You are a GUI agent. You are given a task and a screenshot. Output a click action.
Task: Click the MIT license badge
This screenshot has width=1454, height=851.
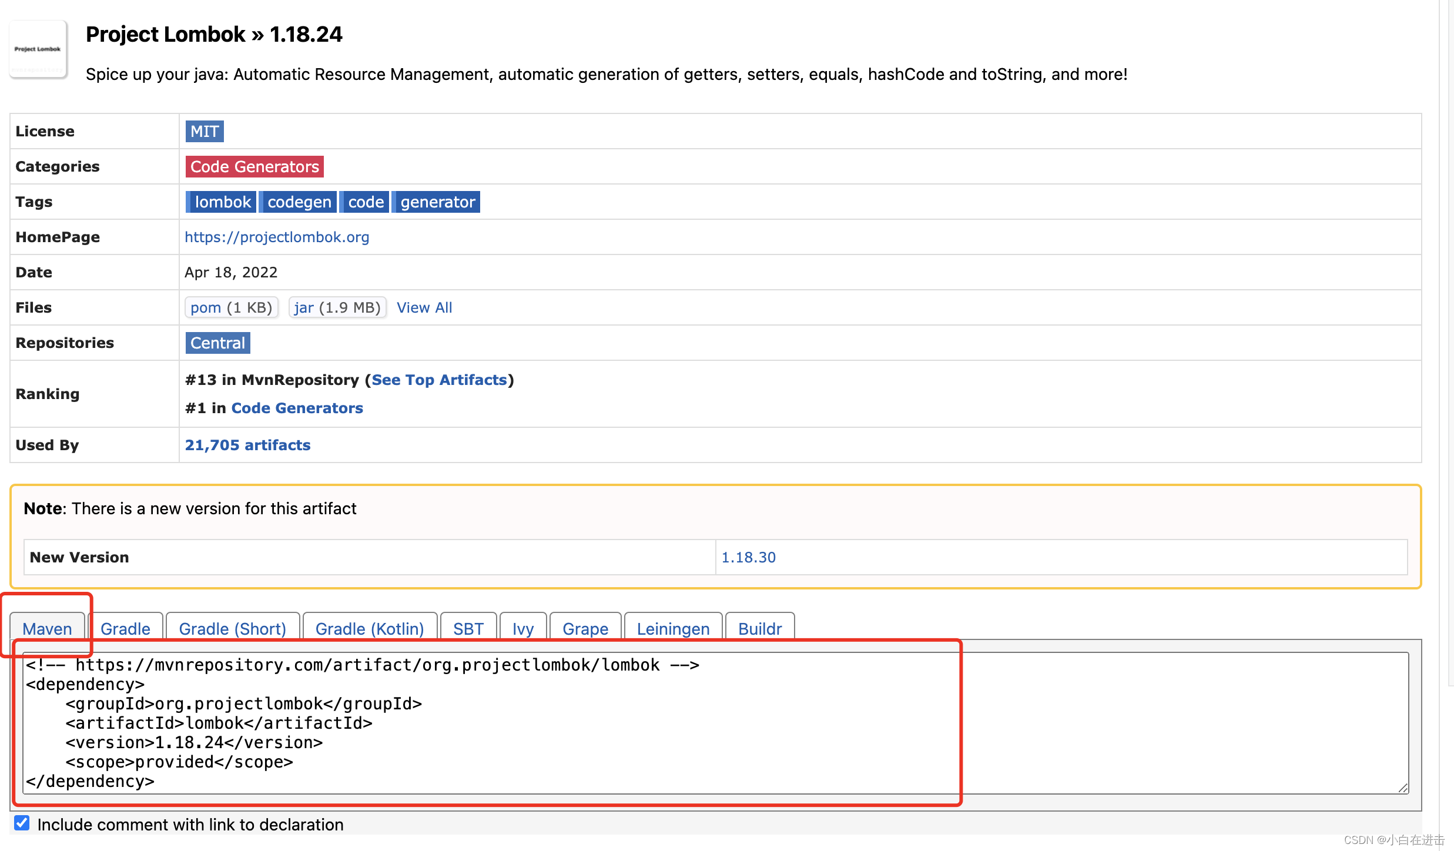(205, 131)
